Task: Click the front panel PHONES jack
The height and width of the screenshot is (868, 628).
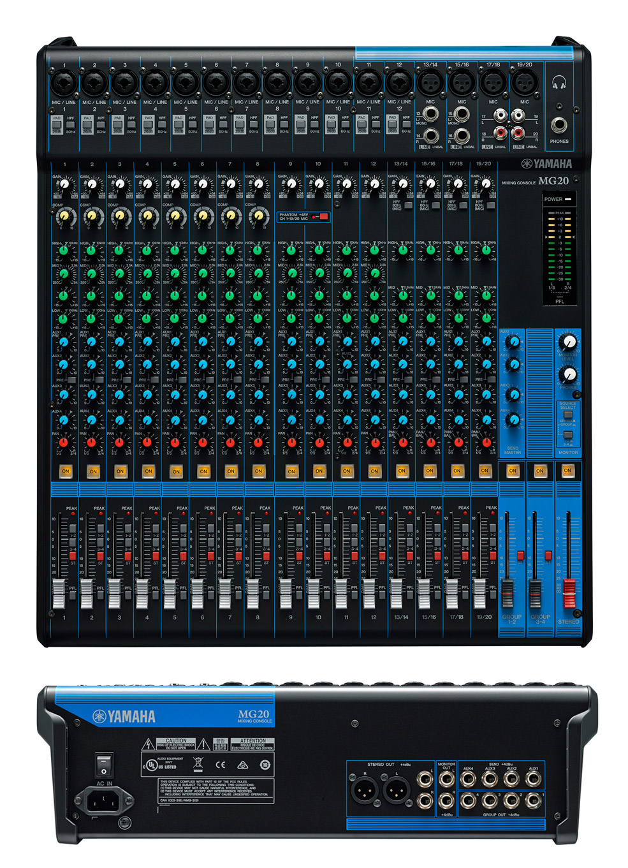Action: [559, 124]
